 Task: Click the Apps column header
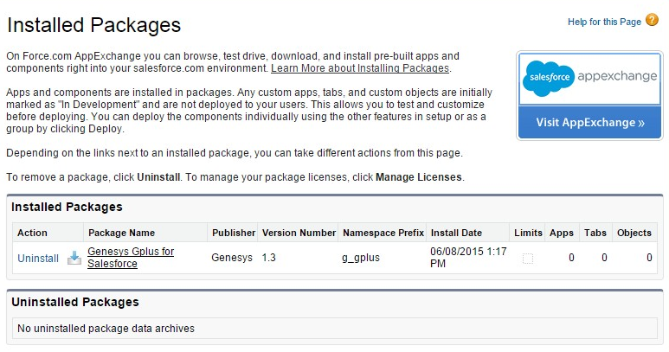point(562,233)
